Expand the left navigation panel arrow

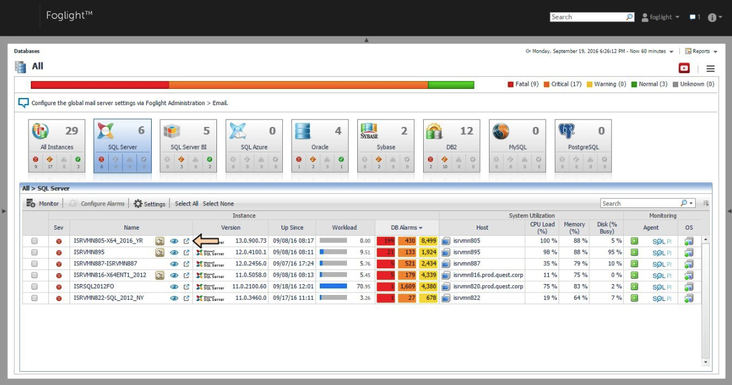(4, 211)
